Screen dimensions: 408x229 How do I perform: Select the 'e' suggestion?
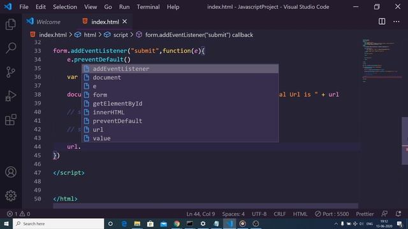click(x=180, y=87)
